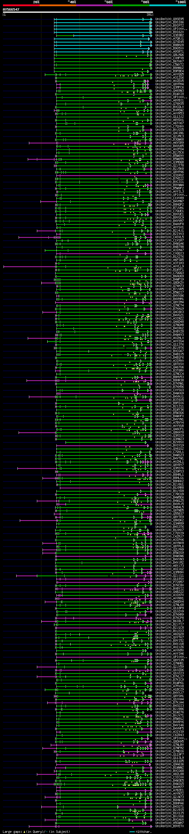Click hit label UniRef100_B2J4J1
This screenshot has height=834, width=189.
[170, 230]
